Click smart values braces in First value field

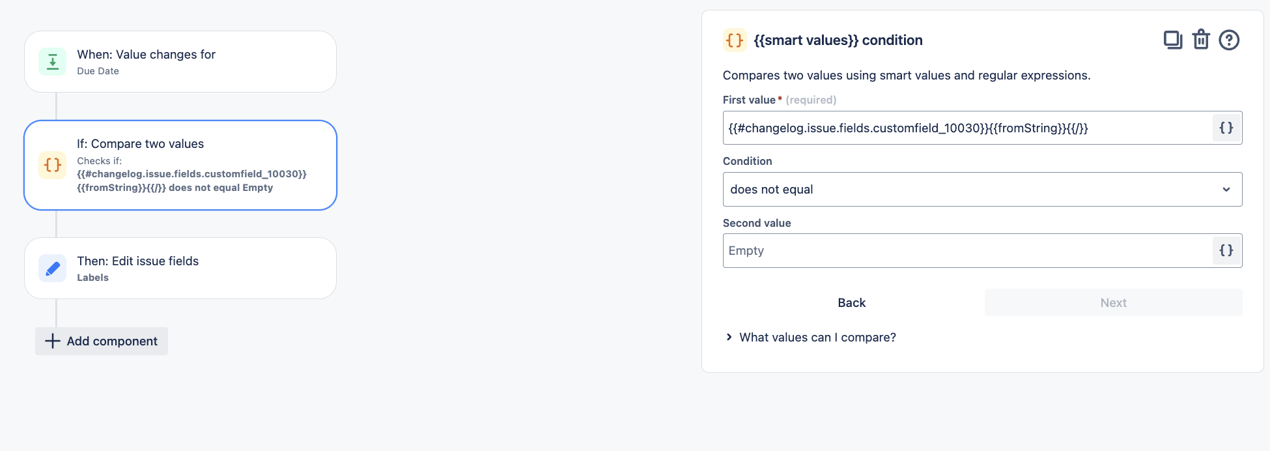coord(1226,128)
